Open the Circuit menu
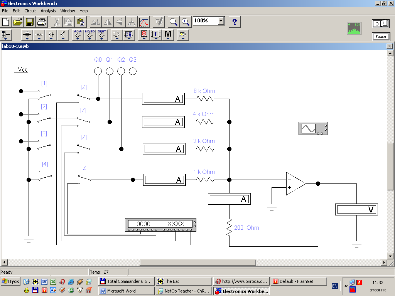Screen dimensions: 395x296 pos(30,11)
